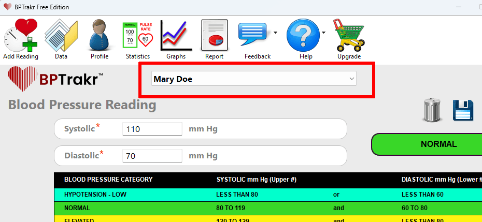
Task: Click the Help question mark icon
Action: 302,35
